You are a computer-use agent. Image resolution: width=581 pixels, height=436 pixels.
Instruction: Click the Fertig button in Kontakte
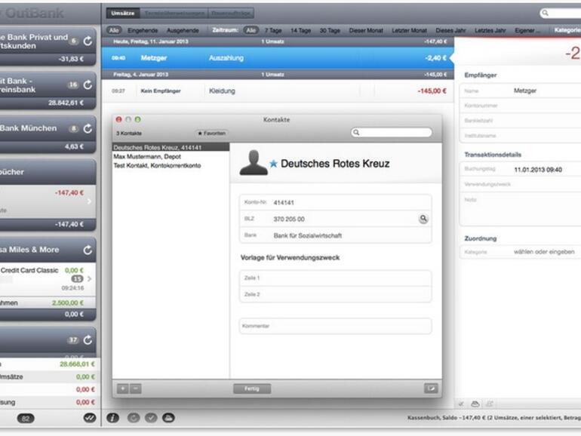pos(252,388)
